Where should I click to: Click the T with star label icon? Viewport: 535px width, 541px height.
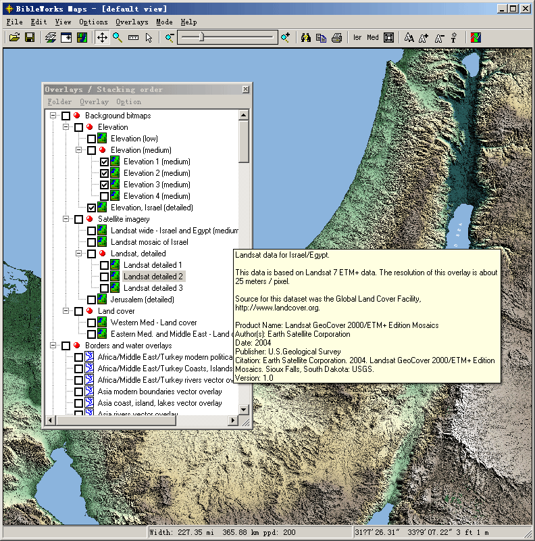click(x=454, y=37)
